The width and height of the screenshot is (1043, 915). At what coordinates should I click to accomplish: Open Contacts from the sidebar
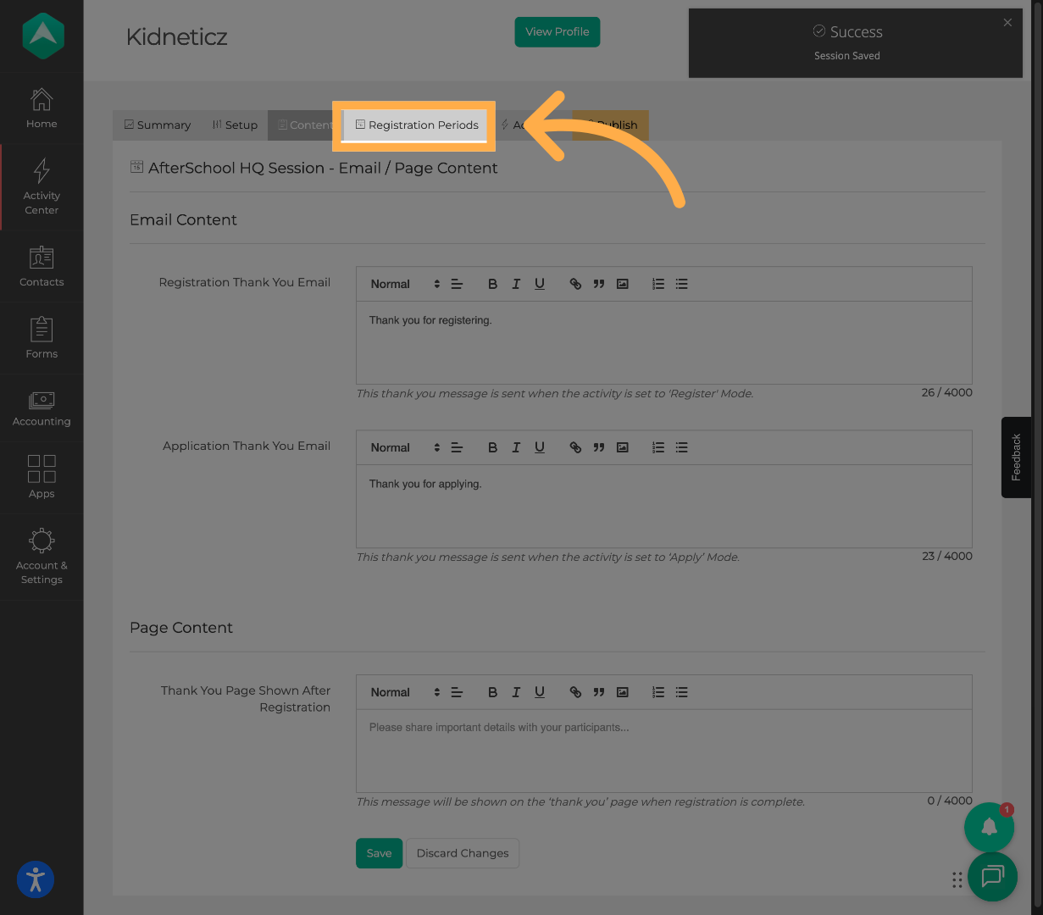coord(42,266)
